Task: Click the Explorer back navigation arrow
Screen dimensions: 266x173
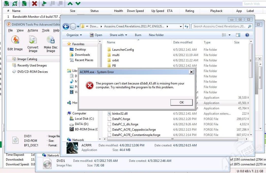Action: 66,26
